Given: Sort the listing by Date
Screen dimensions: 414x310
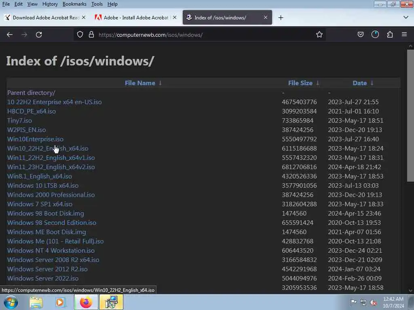Looking at the screenshot, I should click(359, 83).
